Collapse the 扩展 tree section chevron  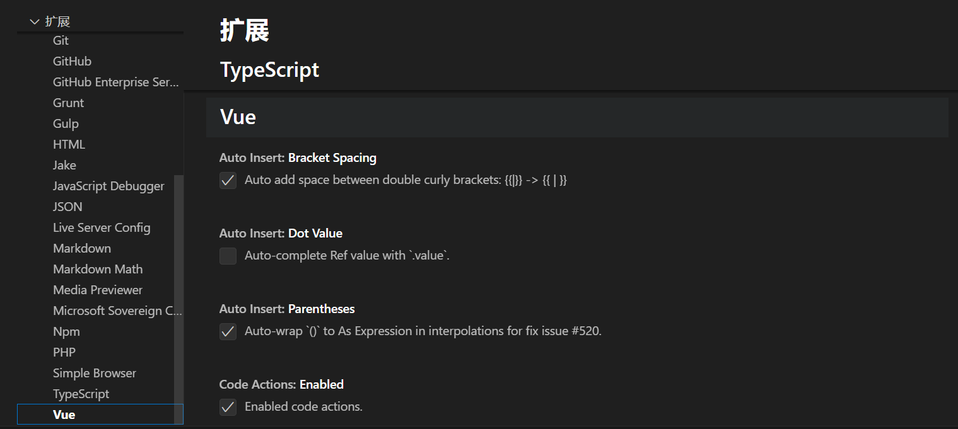point(35,22)
